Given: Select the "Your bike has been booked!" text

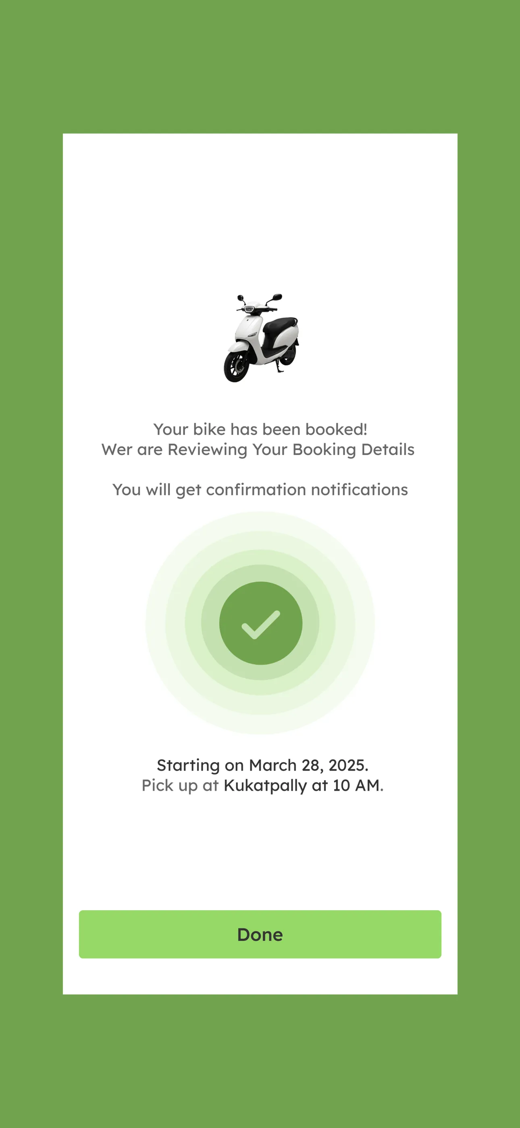Looking at the screenshot, I should (260, 429).
